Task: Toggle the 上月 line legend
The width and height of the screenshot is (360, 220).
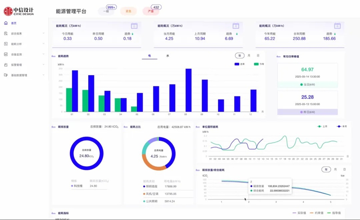Action: (x=322, y=126)
